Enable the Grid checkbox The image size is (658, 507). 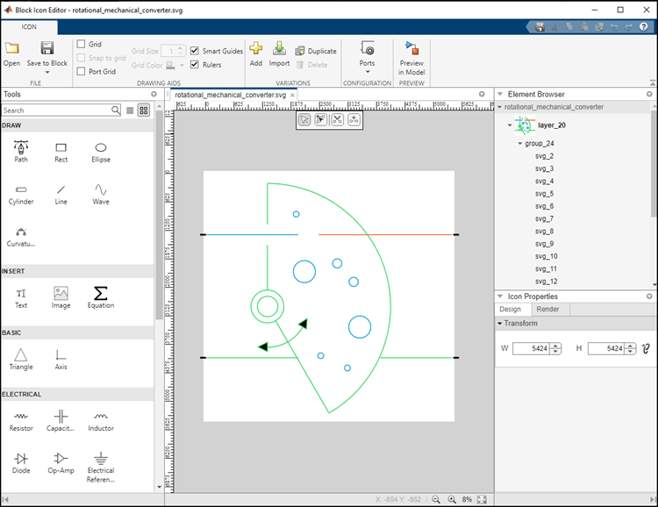click(x=81, y=44)
